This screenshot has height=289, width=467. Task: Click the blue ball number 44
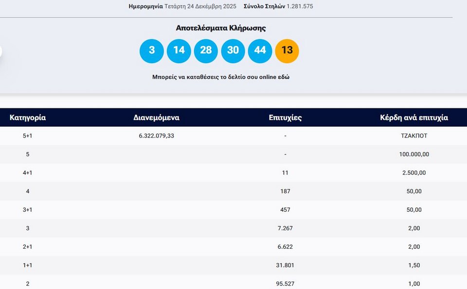click(x=260, y=51)
